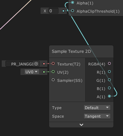Click the Alpha(1) input port
This screenshot has height=136, width=123.
click(73, 2)
